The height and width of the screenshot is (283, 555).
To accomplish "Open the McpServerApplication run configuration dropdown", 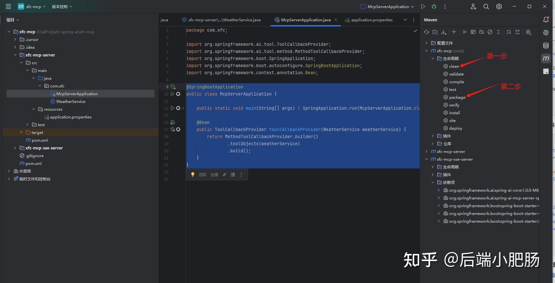I will (387, 6).
